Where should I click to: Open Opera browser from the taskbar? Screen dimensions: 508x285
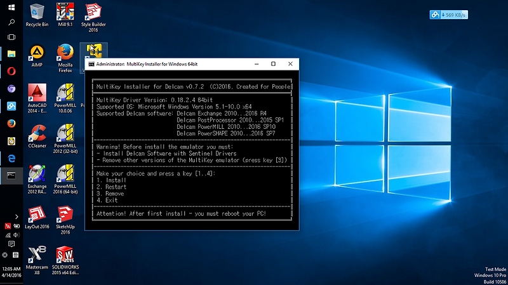(11, 71)
